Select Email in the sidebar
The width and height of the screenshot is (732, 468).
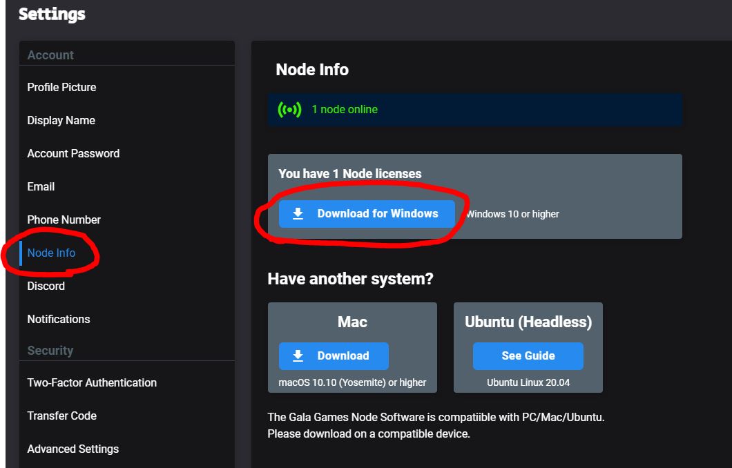click(41, 186)
